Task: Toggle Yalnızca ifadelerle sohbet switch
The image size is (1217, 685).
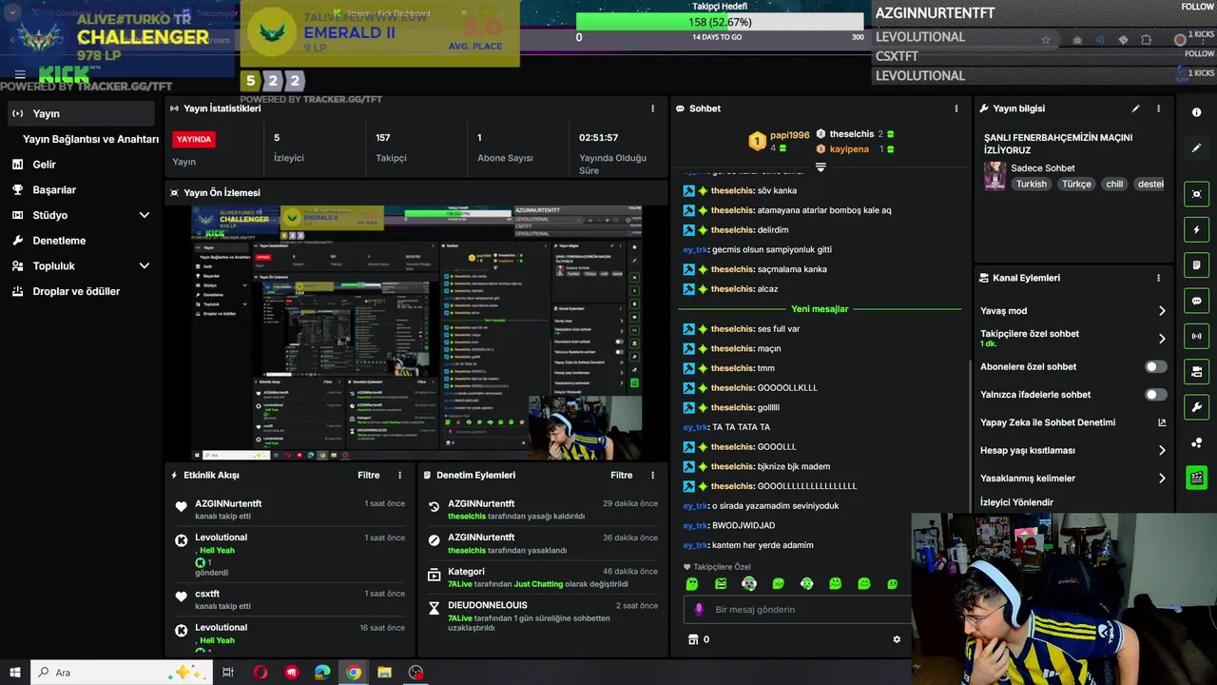Action: 1155,394
